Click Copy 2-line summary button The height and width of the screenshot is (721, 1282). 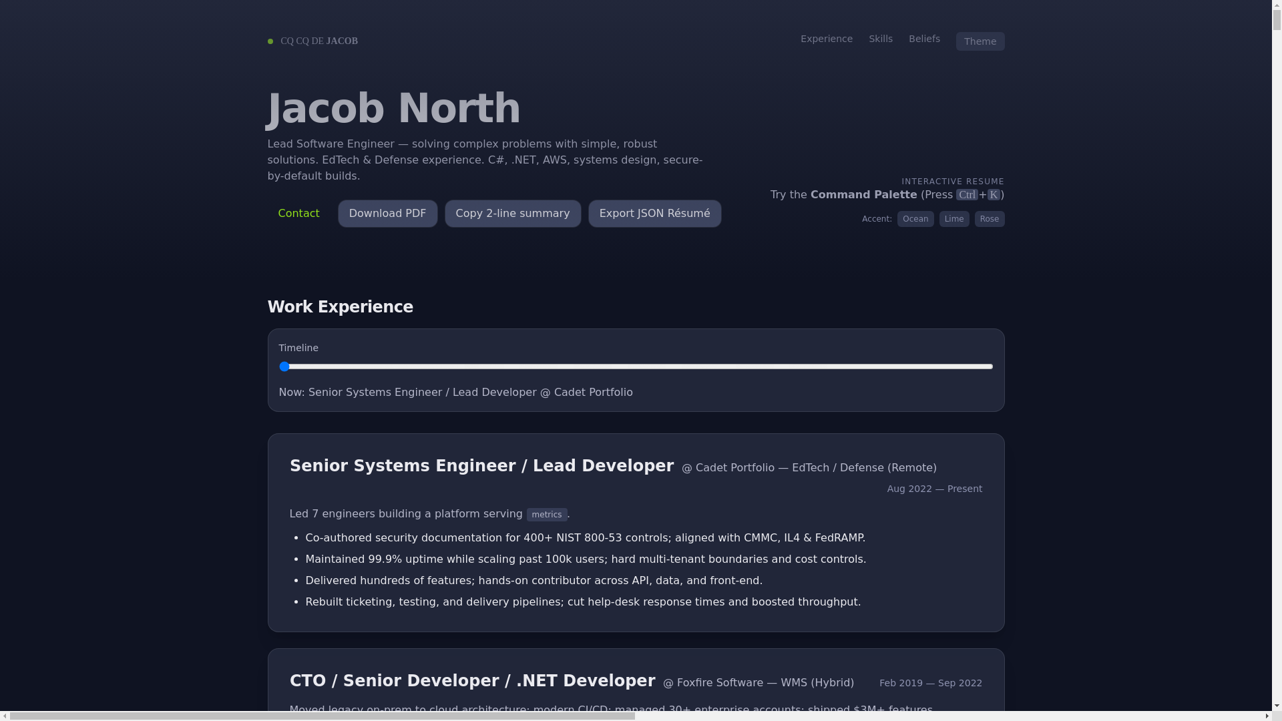tap(513, 214)
